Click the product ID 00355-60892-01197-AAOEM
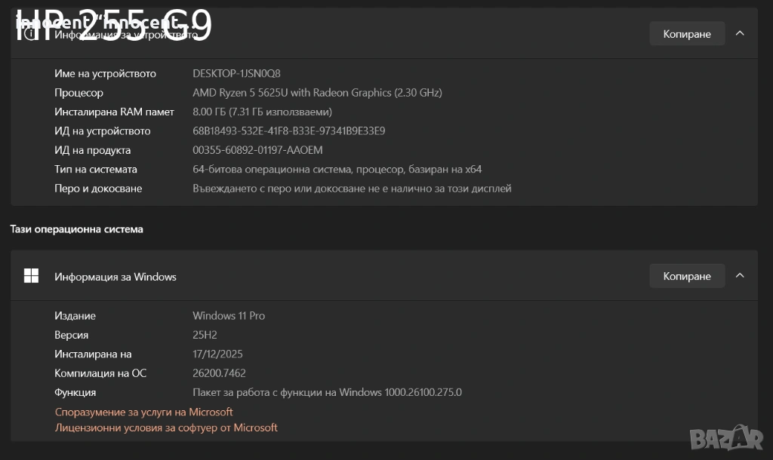 tap(257, 150)
